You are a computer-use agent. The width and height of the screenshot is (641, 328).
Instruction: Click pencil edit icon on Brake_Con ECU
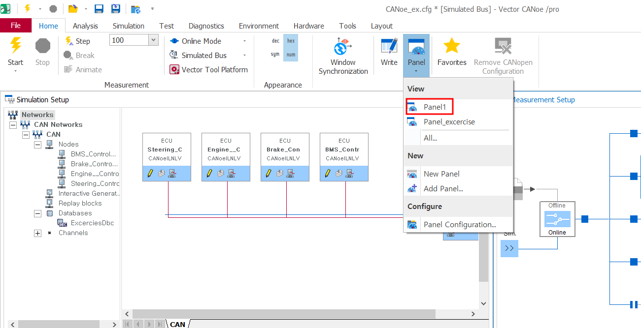click(x=269, y=173)
